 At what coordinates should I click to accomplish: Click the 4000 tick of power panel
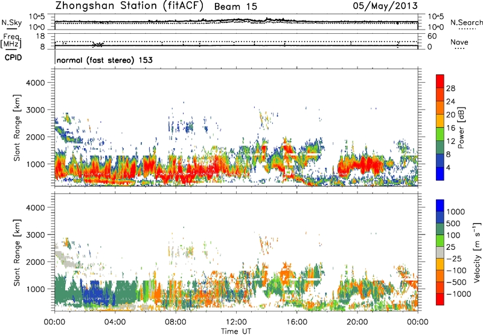pos(35,83)
